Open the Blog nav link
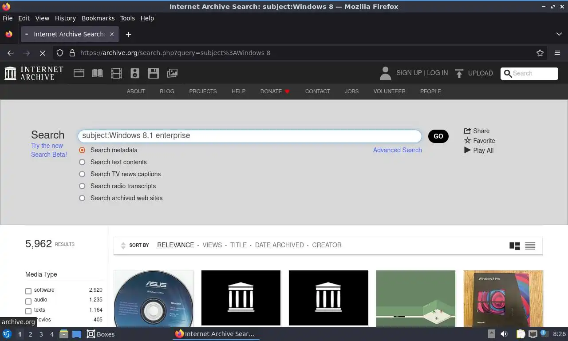 (x=167, y=91)
